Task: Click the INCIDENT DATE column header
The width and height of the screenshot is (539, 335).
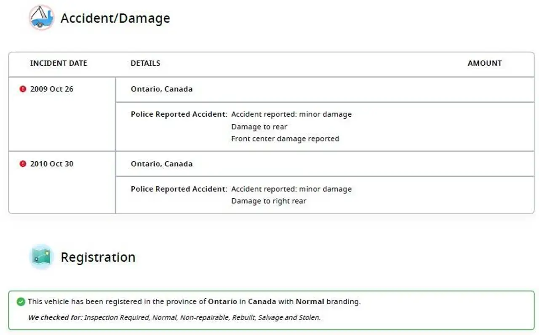Action: tap(59, 63)
